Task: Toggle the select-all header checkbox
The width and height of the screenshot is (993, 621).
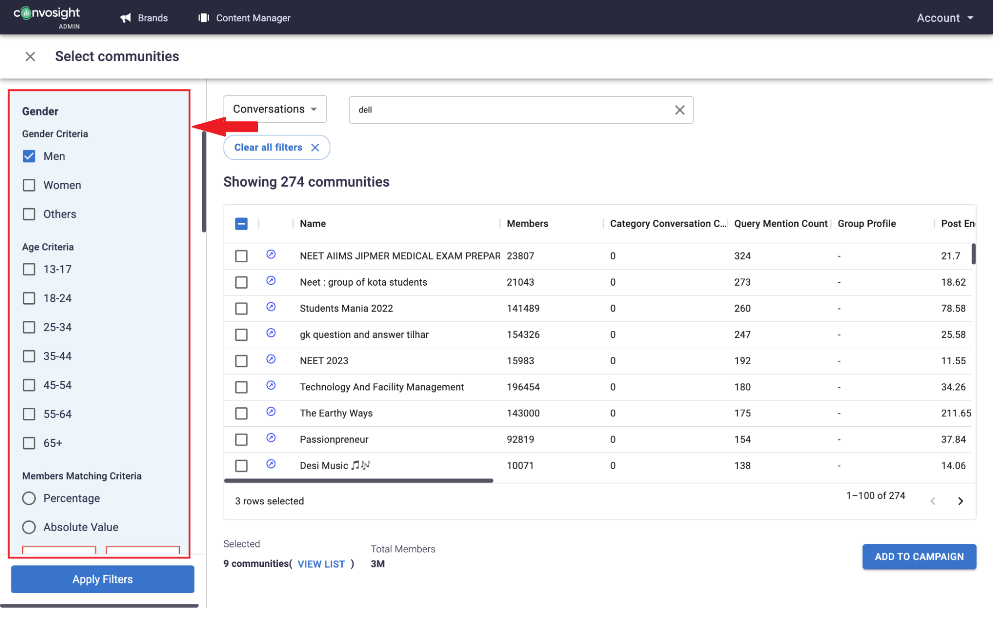Action: coord(241,224)
